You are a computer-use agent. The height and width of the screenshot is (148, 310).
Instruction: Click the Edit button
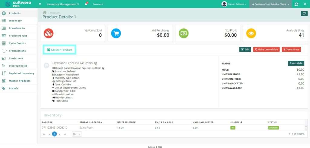pyautogui.click(x=245, y=49)
